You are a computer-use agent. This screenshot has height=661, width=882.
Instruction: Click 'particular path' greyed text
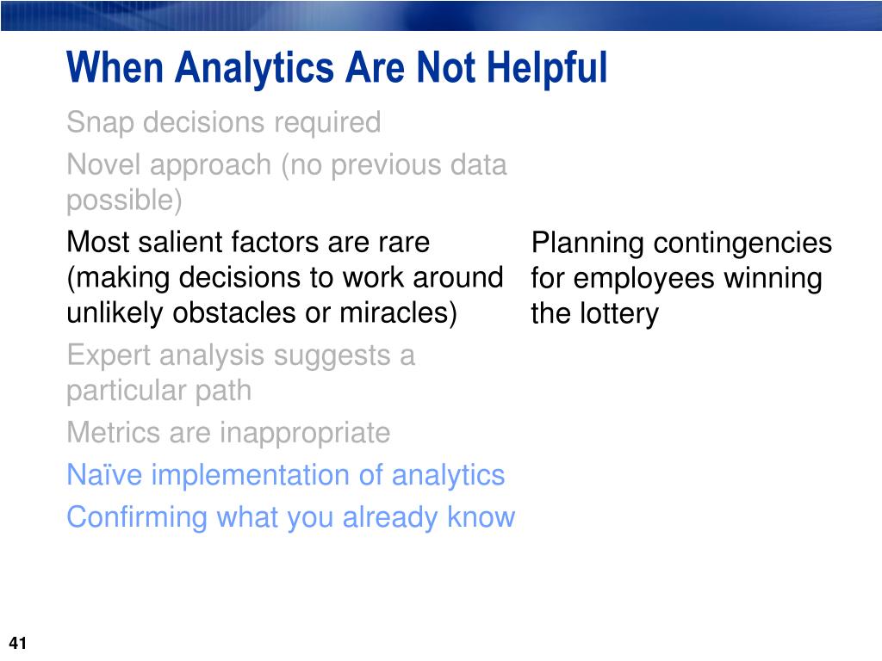[x=158, y=391]
